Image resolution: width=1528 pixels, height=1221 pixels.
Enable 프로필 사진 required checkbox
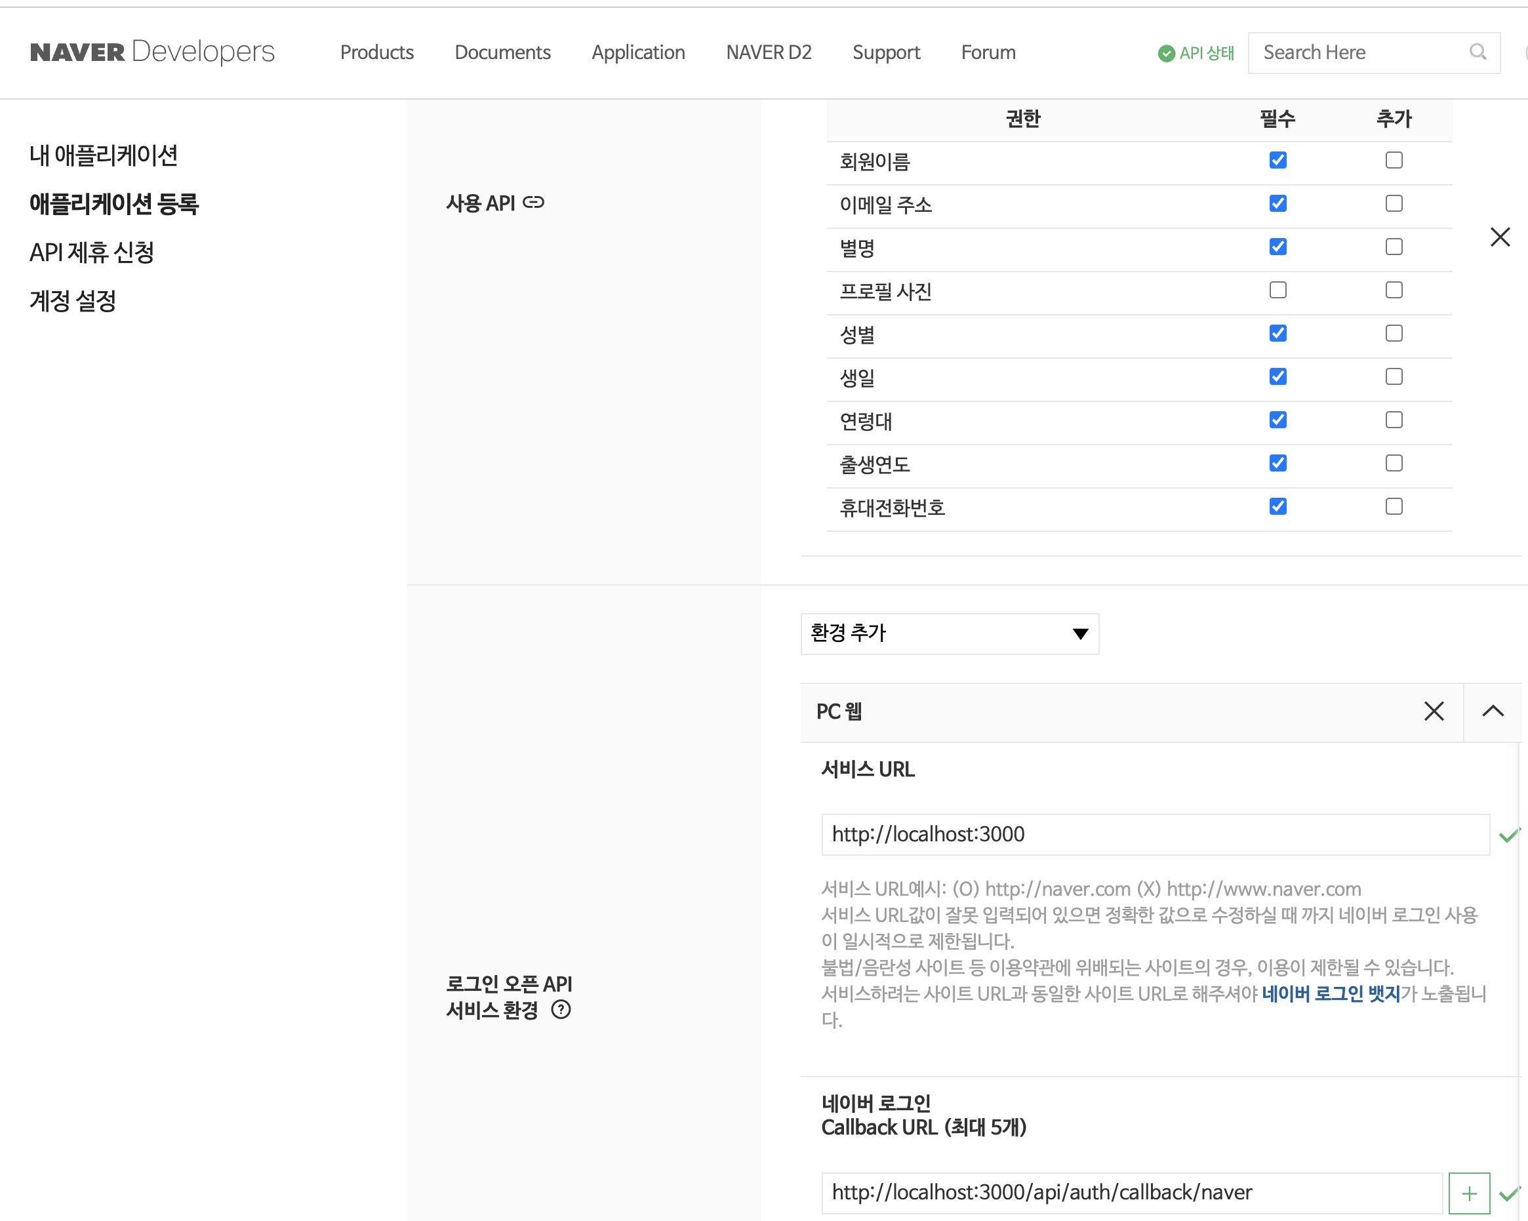tap(1278, 290)
